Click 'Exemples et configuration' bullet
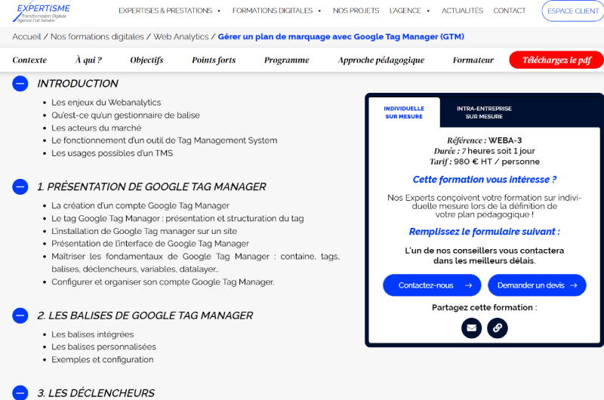Viewport: 604px width, 400px height. pyautogui.click(x=103, y=359)
